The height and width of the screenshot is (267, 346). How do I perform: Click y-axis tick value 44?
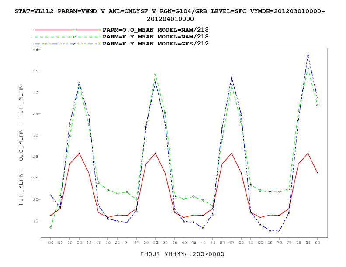36,71
